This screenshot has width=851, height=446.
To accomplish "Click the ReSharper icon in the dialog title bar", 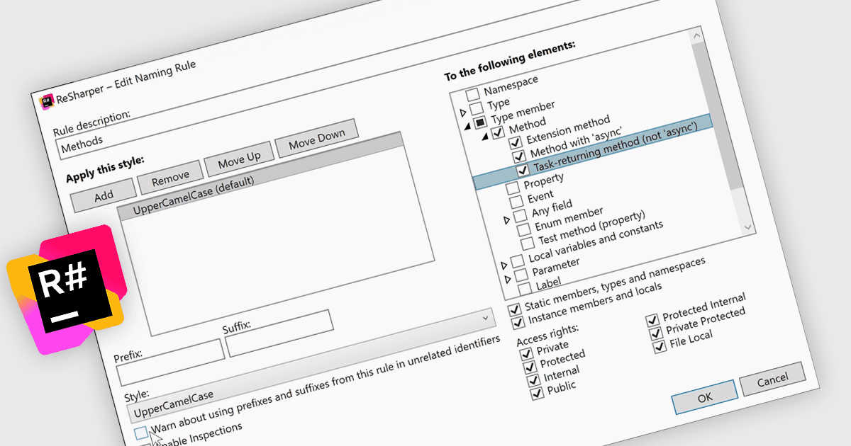I will click(48, 101).
